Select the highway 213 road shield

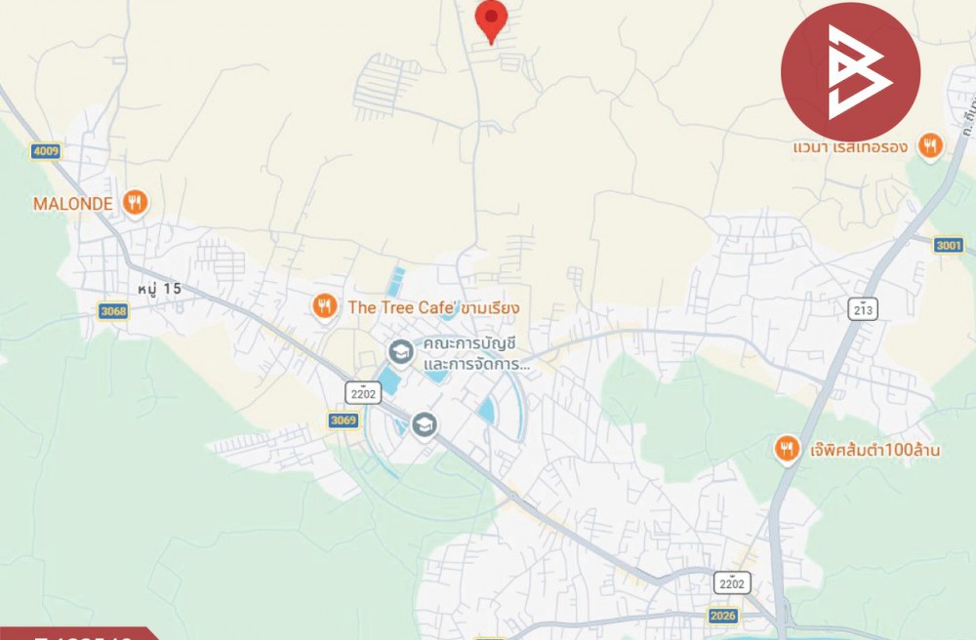[863, 309]
